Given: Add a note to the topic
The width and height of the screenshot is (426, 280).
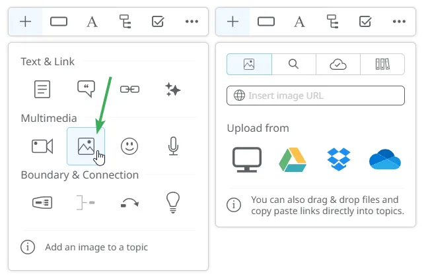Looking at the screenshot, I should click(x=42, y=89).
